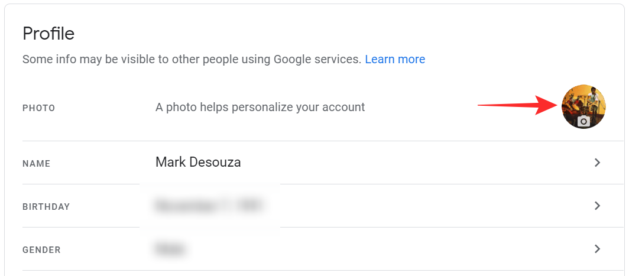Click the GENDER row label

[41, 250]
